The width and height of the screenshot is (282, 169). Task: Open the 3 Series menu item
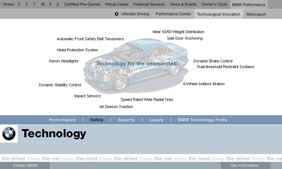(19, 4)
